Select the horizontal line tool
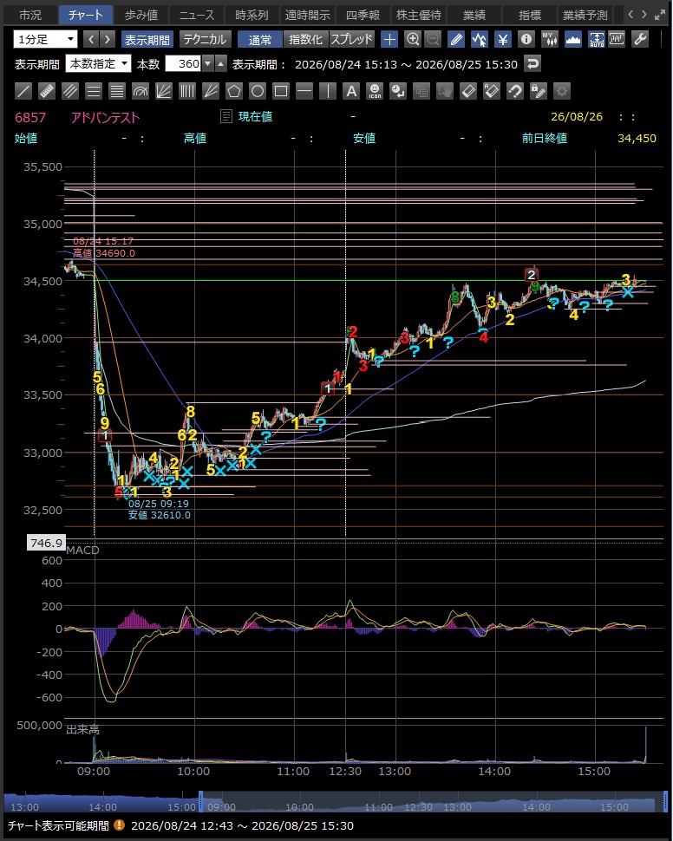 [x=304, y=91]
